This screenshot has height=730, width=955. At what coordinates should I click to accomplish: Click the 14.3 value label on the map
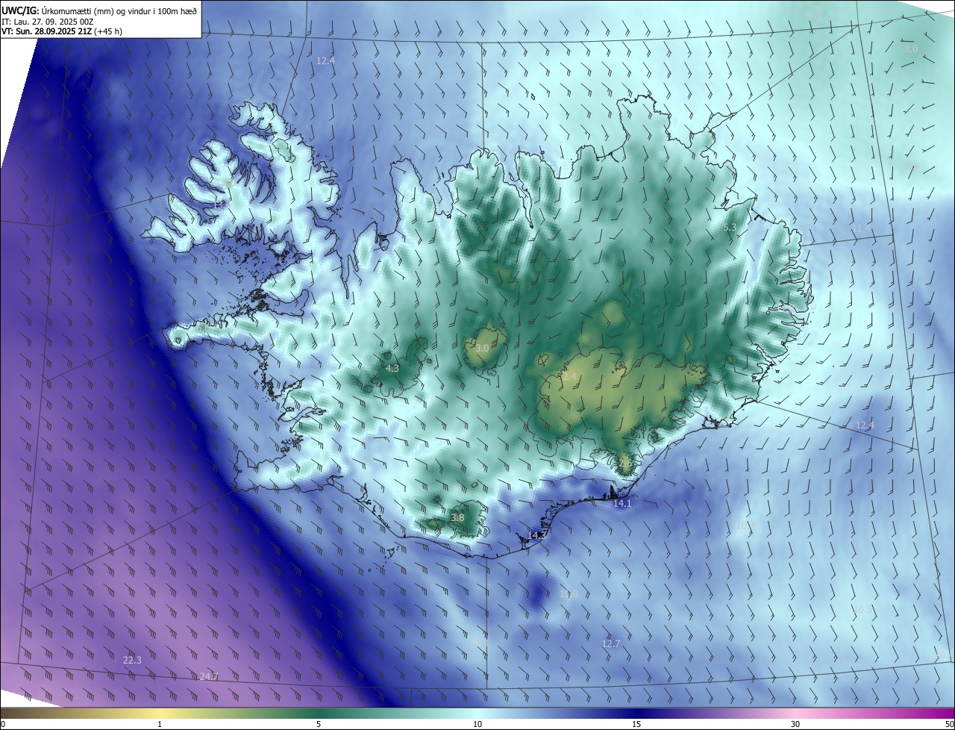(x=537, y=535)
